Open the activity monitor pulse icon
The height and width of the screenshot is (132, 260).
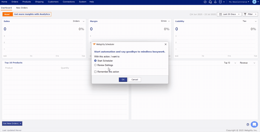click(205, 2)
